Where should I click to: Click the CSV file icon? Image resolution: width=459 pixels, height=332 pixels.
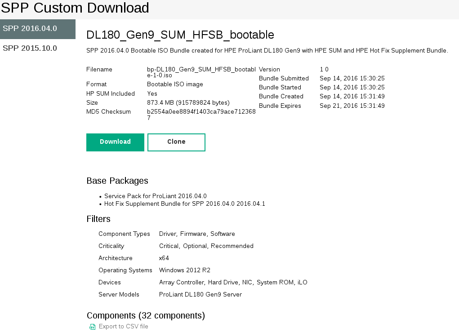point(92,327)
